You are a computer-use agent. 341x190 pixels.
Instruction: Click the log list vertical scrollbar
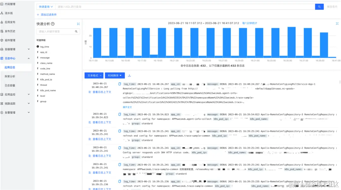pyautogui.click(x=340, y=82)
